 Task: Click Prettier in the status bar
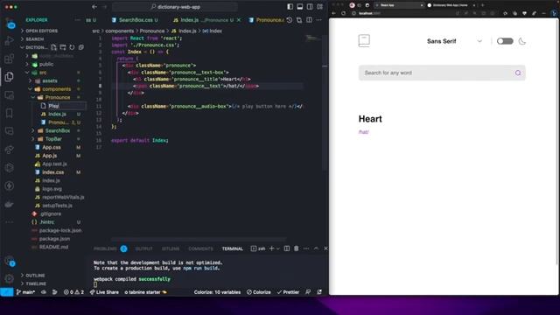coord(288,292)
